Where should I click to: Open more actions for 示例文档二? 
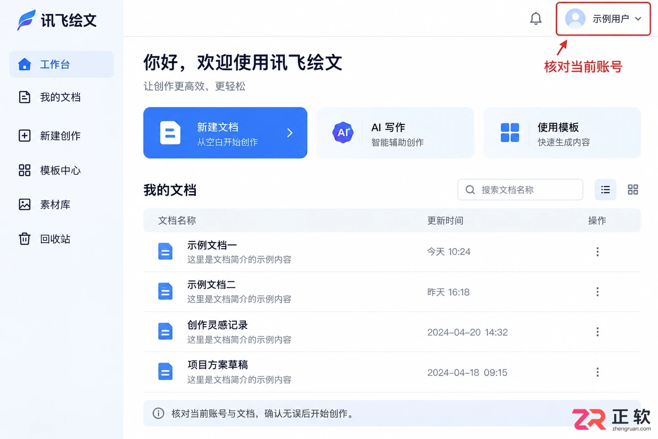(x=597, y=292)
